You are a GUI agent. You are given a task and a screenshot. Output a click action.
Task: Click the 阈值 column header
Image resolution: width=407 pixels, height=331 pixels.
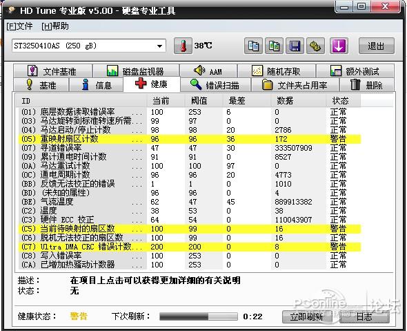(x=204, y=101)
